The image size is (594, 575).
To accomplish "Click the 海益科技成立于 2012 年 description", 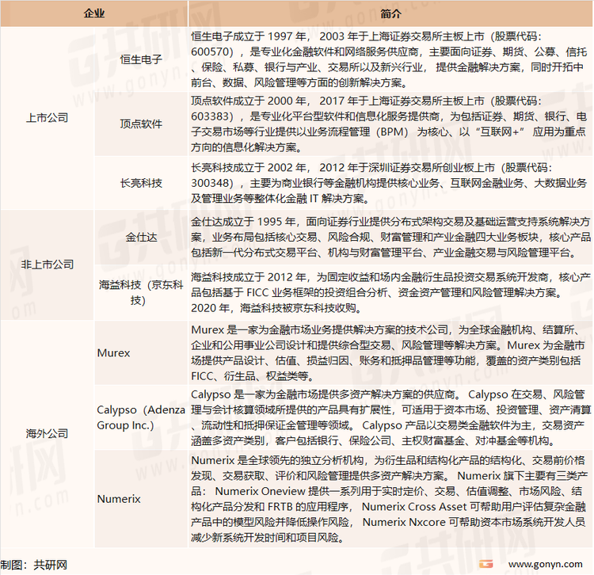I will click(x=390, y=292).
